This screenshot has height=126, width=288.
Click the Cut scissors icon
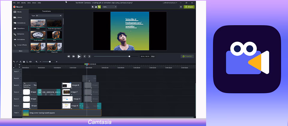pos(21,62)
